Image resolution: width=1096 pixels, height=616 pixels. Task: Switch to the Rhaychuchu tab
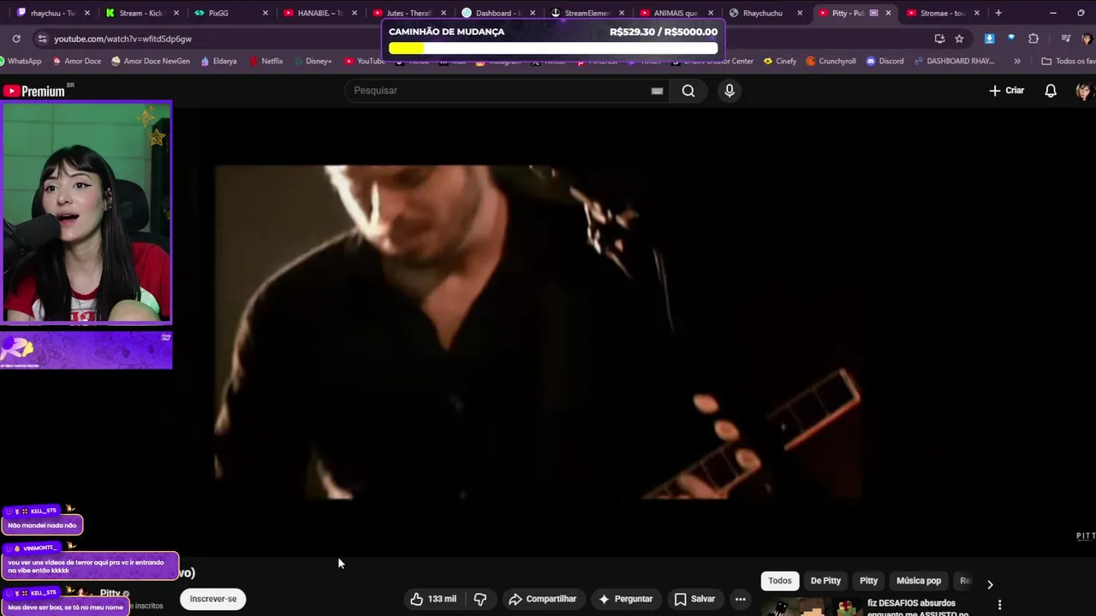764,13
